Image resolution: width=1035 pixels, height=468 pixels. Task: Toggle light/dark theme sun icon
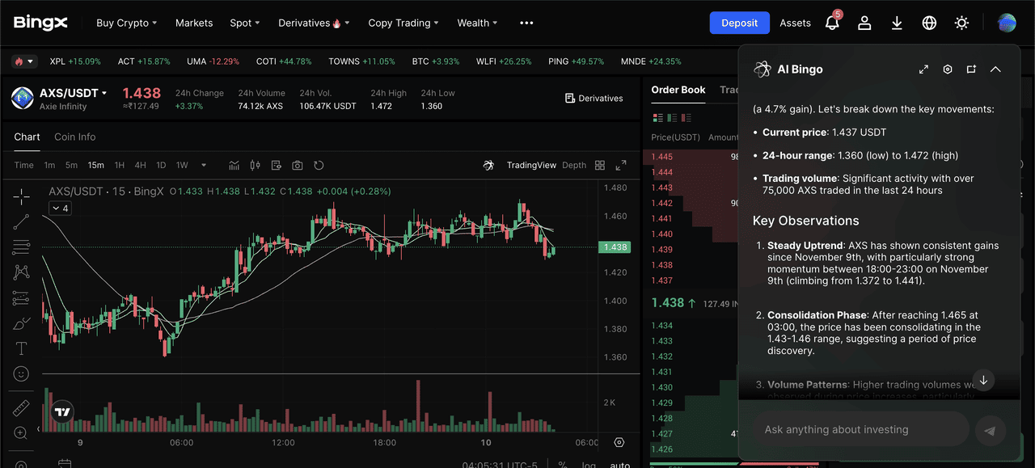(x=961, y=23)
